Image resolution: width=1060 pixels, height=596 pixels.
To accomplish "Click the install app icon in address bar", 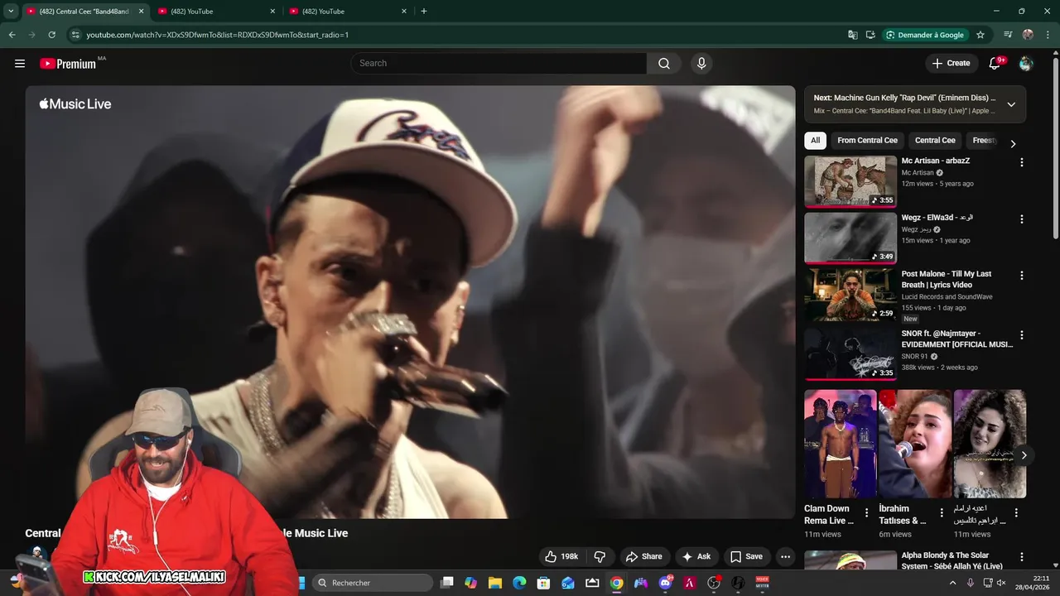I will coord(870,35).
